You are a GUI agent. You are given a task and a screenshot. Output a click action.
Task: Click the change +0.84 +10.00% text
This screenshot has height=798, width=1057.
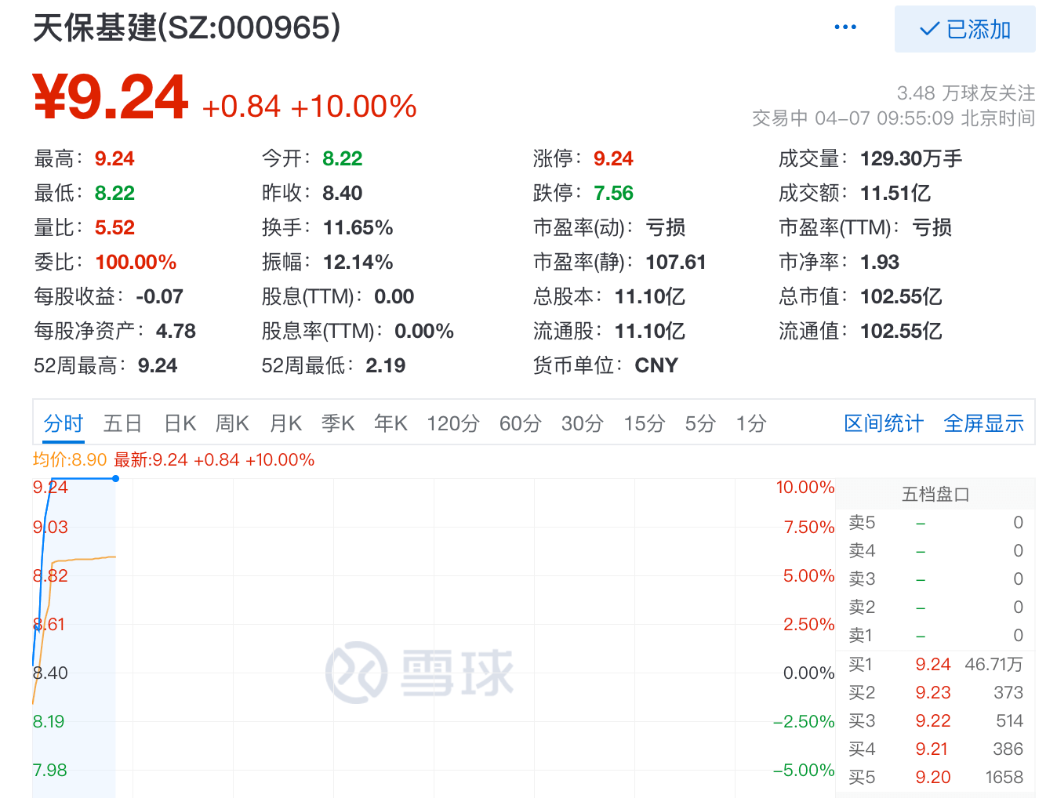[x=309, y=106]
